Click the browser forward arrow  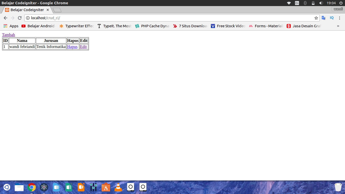point(13,18)
